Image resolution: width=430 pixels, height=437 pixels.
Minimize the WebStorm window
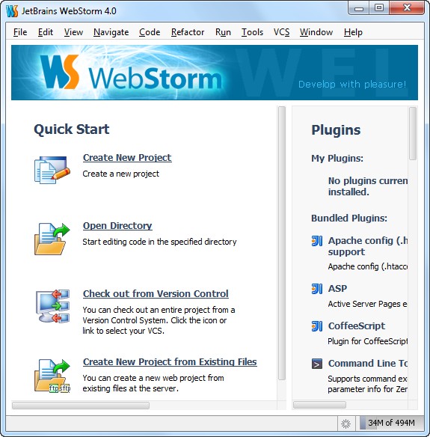coord(359,8)
